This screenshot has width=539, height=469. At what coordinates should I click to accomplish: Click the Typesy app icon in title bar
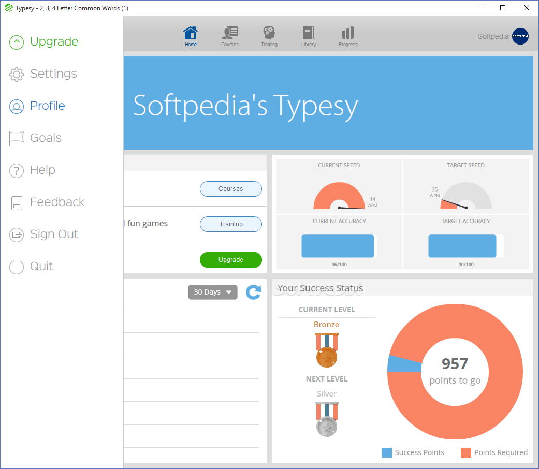9,8
